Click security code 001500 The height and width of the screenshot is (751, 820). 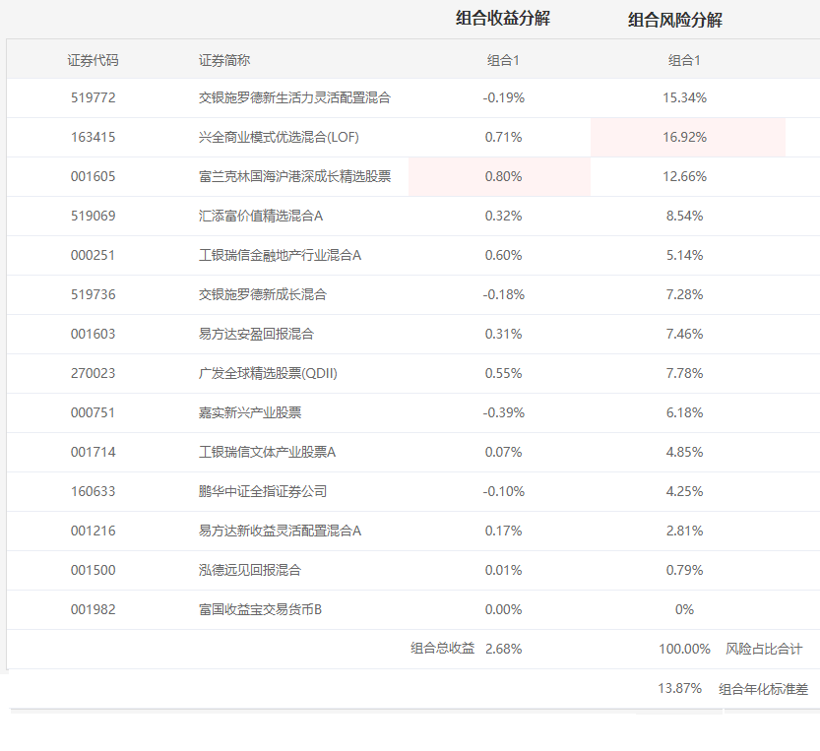click(x=94, y=570)
